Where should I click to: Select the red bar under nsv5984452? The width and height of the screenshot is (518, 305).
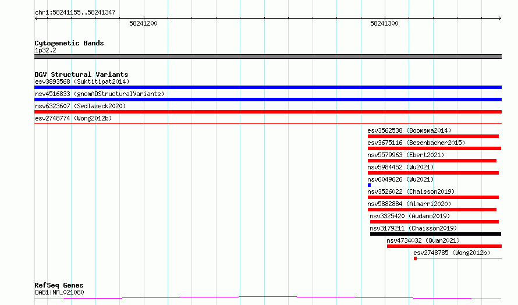(x=433, y=173)
